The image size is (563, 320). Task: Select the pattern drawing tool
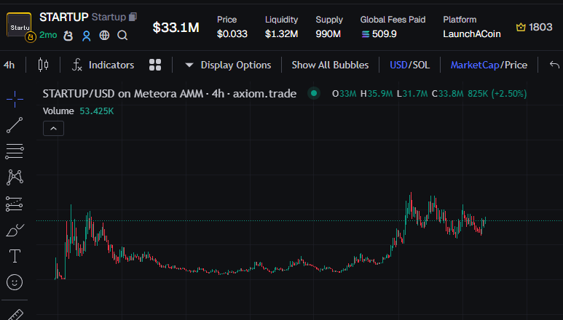click(x=15, y=177)
